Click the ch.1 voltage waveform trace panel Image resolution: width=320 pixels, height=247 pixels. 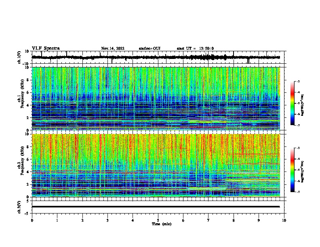[x=158, y=57]
